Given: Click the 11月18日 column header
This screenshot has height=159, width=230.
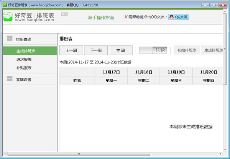Looking at the screenshot, I should click(x=144, y=72).
